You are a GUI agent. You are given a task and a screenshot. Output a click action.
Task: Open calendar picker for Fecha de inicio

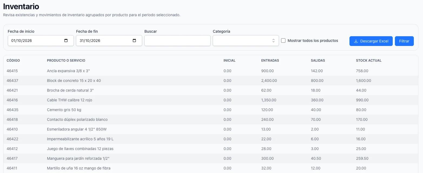(x=66, y=41)
